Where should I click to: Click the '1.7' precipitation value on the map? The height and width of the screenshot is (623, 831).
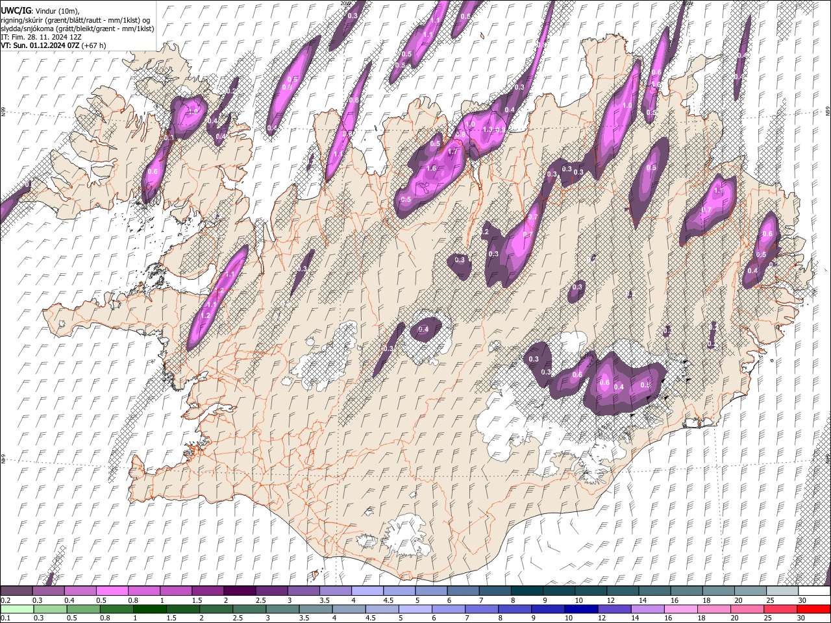(453, 152)
